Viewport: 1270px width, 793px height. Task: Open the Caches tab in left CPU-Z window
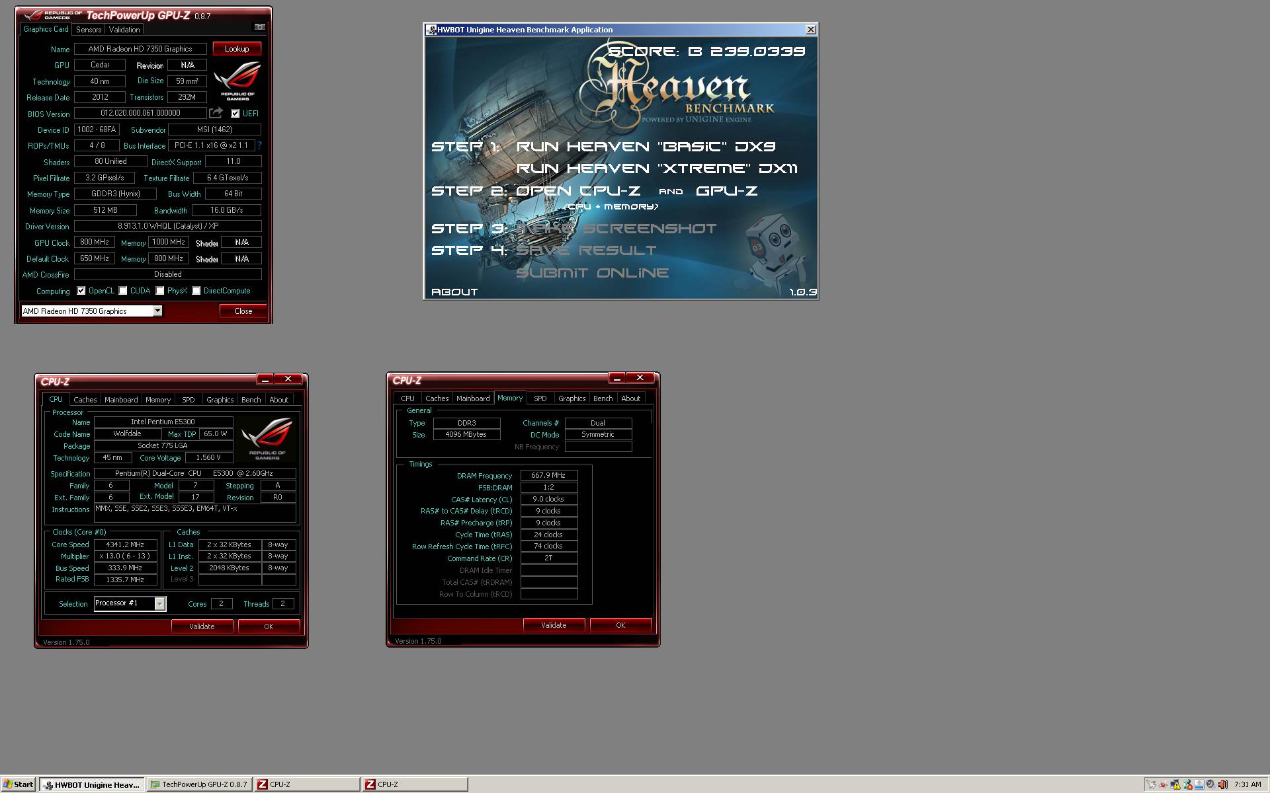click(x=85, y=400)
